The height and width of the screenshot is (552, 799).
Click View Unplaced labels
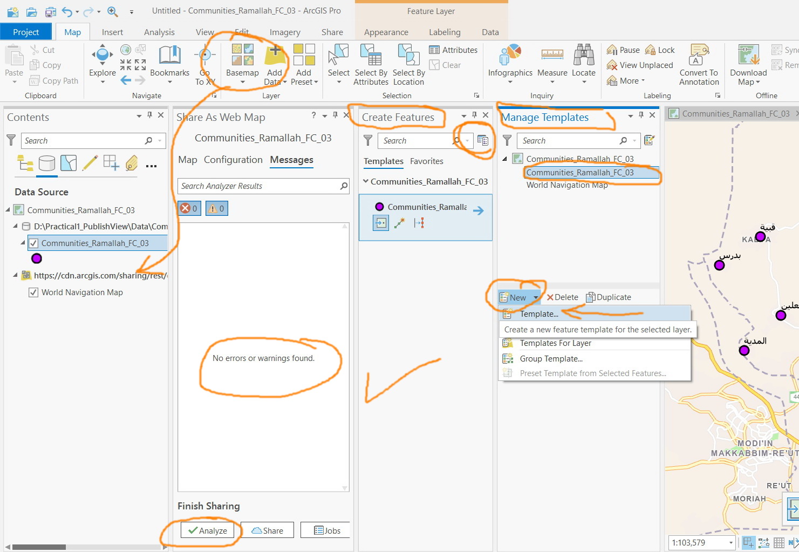[x=640, y=65]
